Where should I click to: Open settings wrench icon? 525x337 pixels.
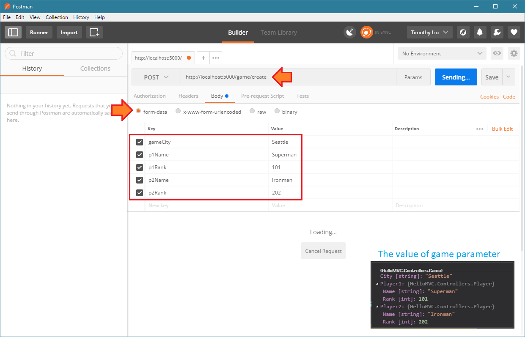point(497,32)
